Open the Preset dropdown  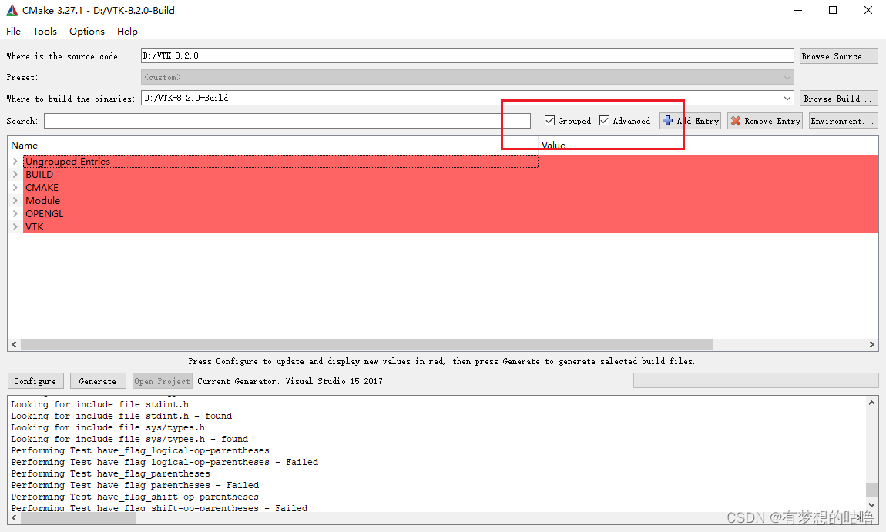(x=787, y=77)
